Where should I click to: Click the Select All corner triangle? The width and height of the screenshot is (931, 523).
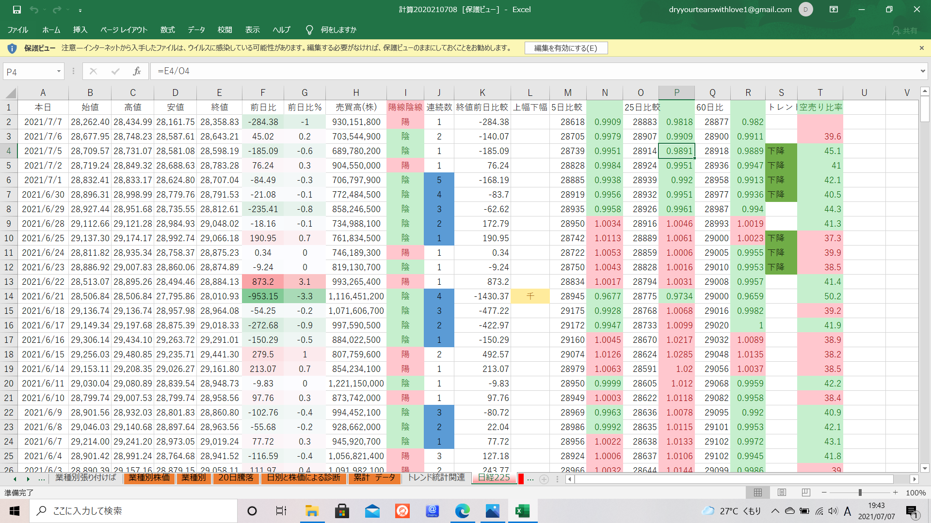(11, 93)
